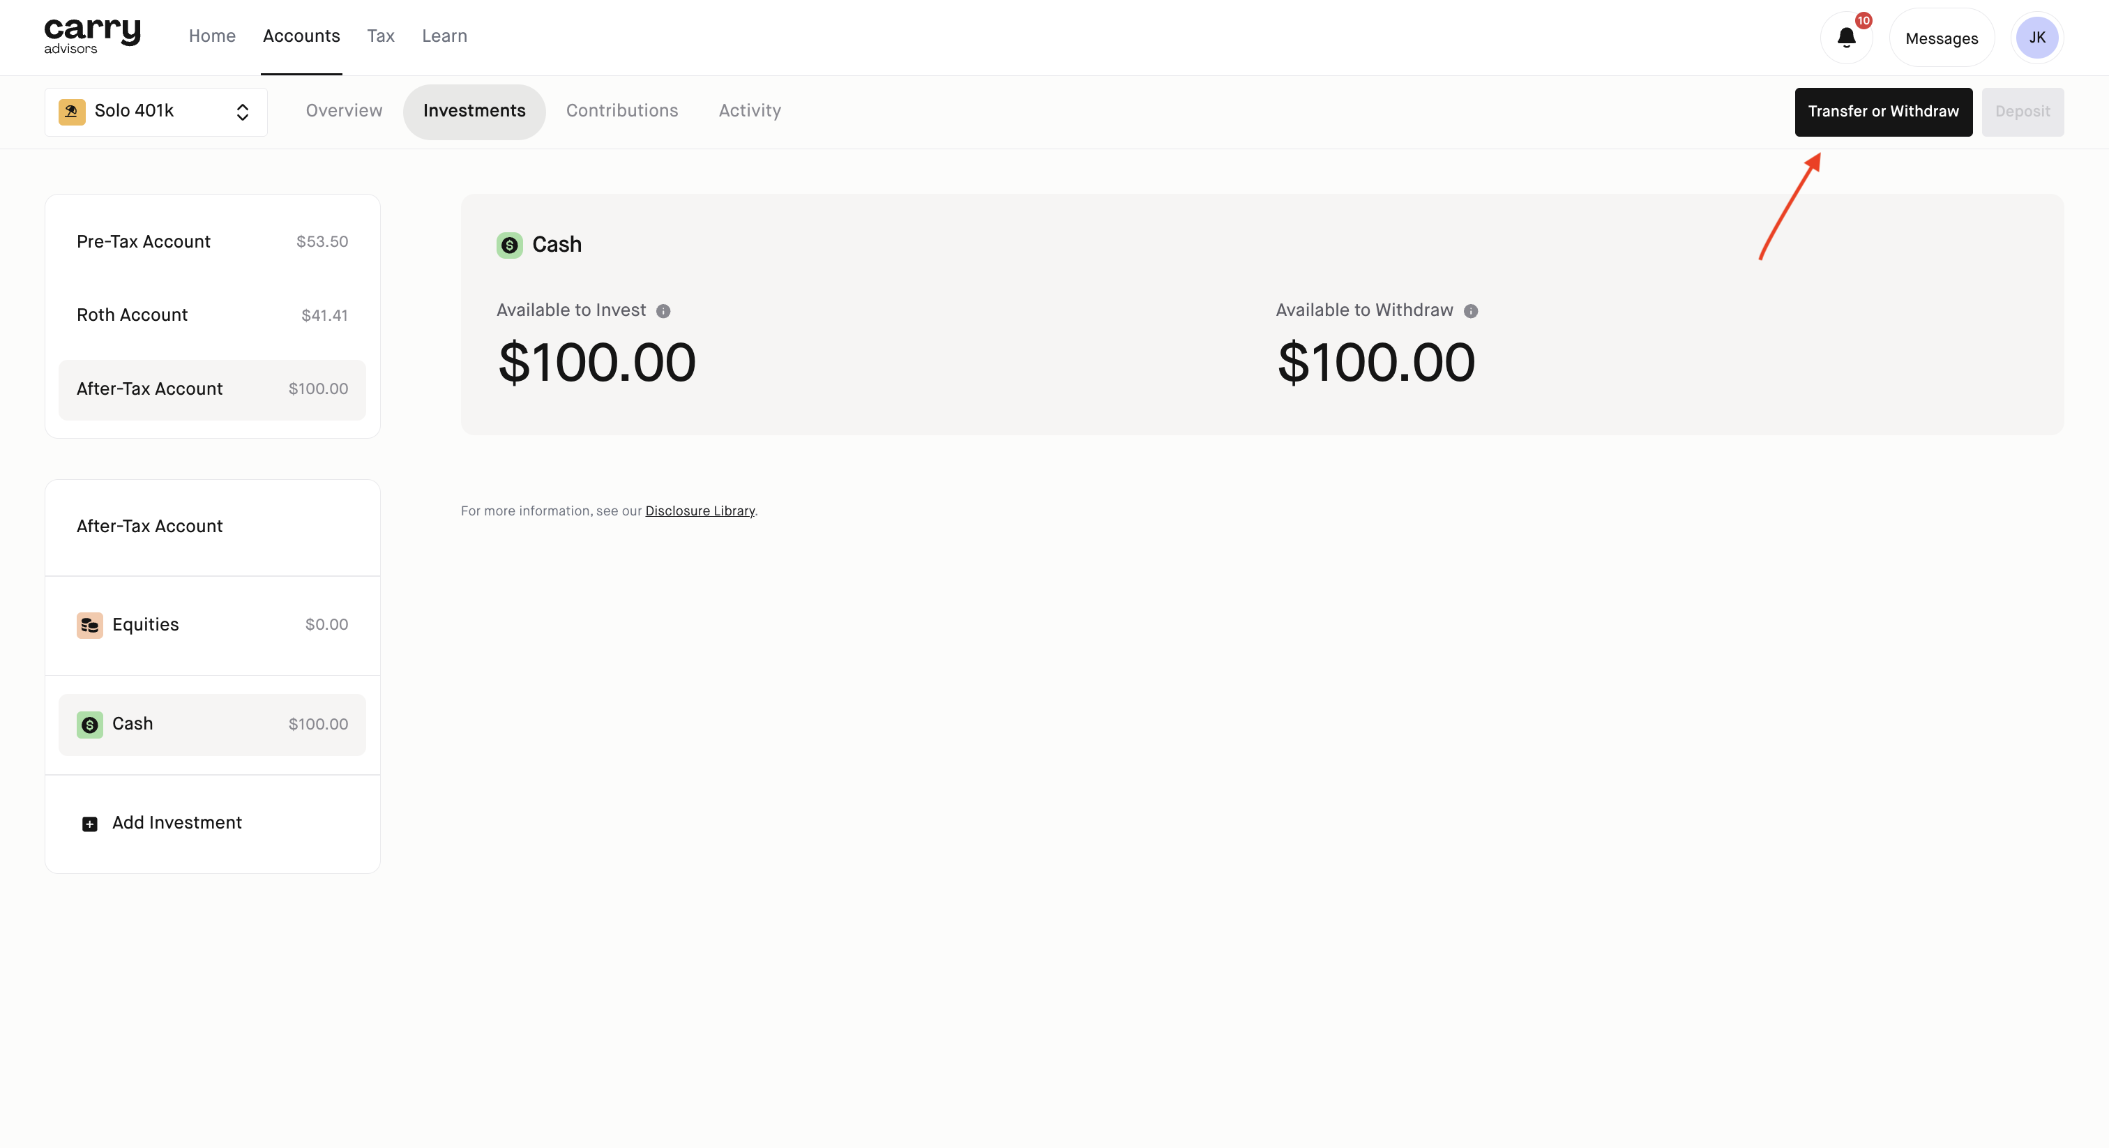This screenshot has width=2109, height=1148.
Task: Click the Solo 401k selector chevron arrows
Action: tap(242, 112)
